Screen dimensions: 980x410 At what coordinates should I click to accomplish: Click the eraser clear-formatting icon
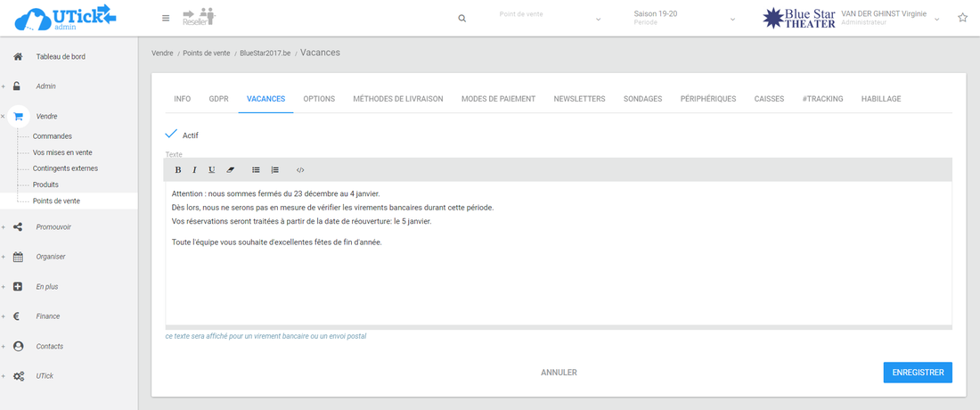[x=230, y=169]
